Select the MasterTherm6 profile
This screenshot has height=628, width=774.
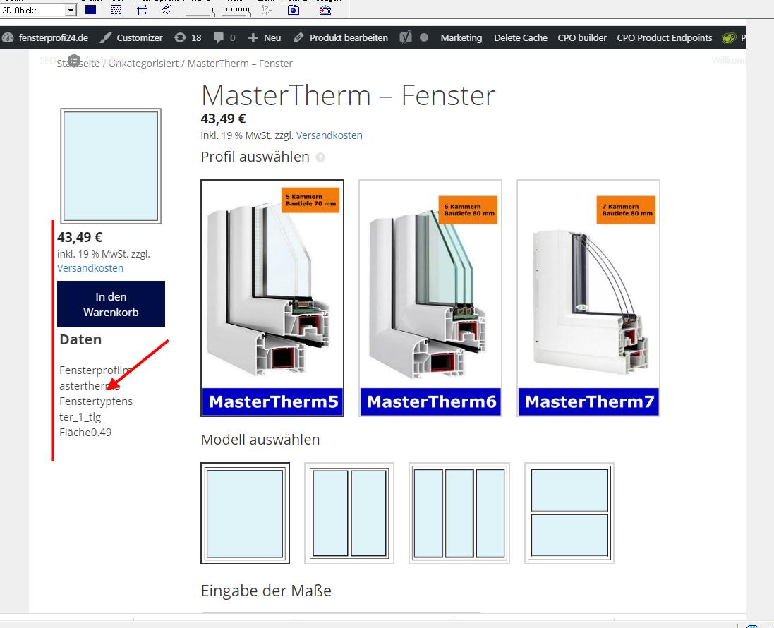tap(430, 298)
